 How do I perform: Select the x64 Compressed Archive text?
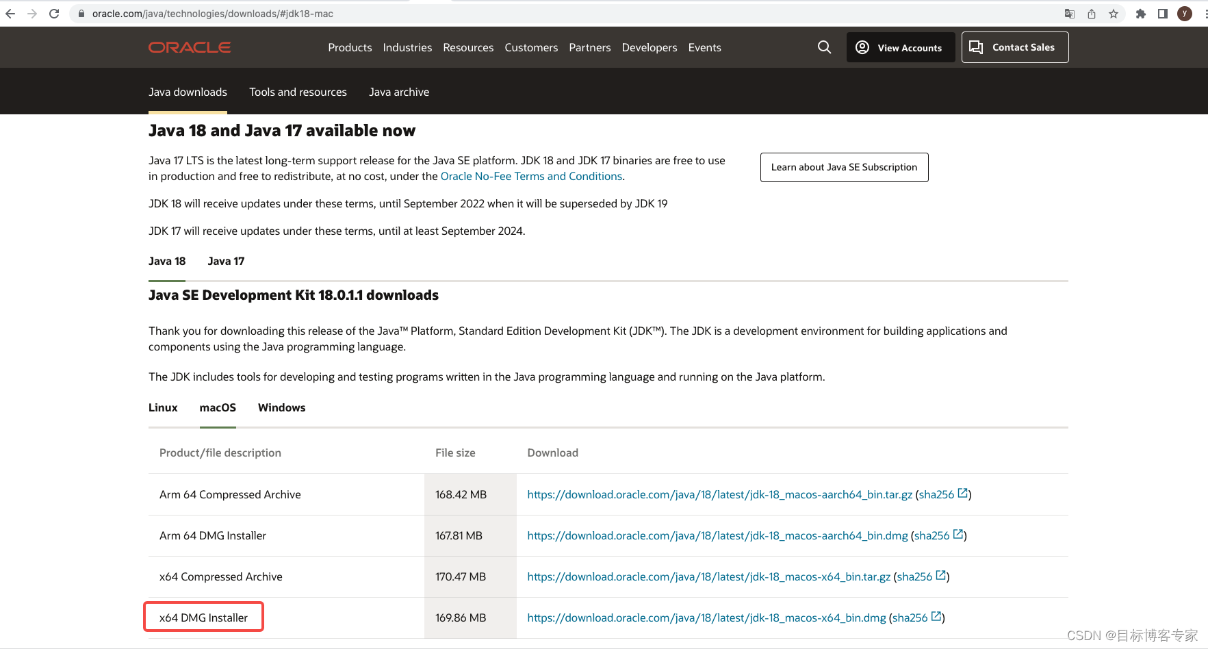click(x=221, y=576)
